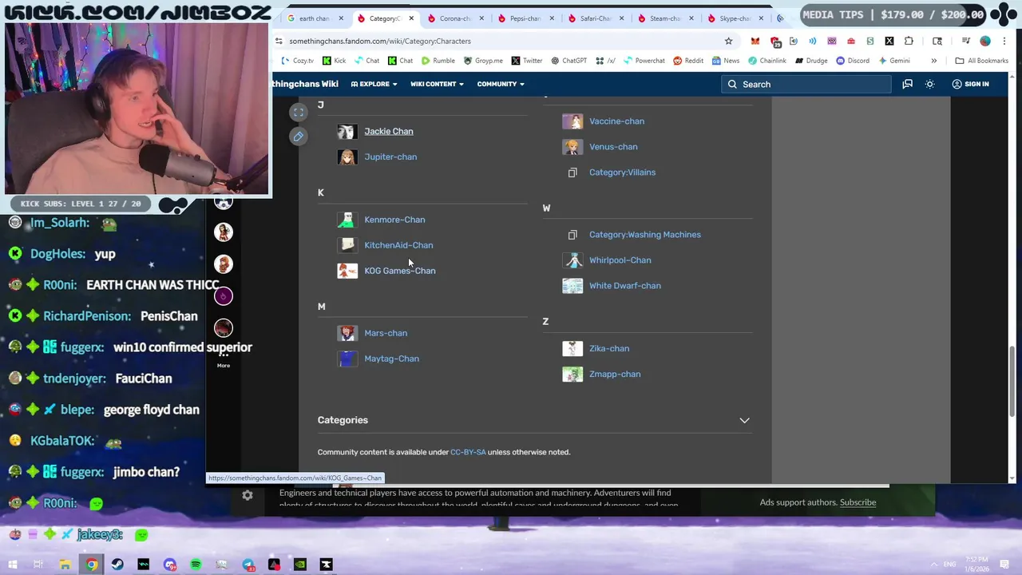Open the Kick bookmark

334,61
